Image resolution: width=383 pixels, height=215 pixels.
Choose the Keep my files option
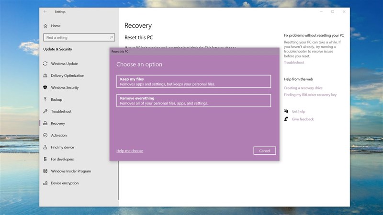(x=193, y=82)
